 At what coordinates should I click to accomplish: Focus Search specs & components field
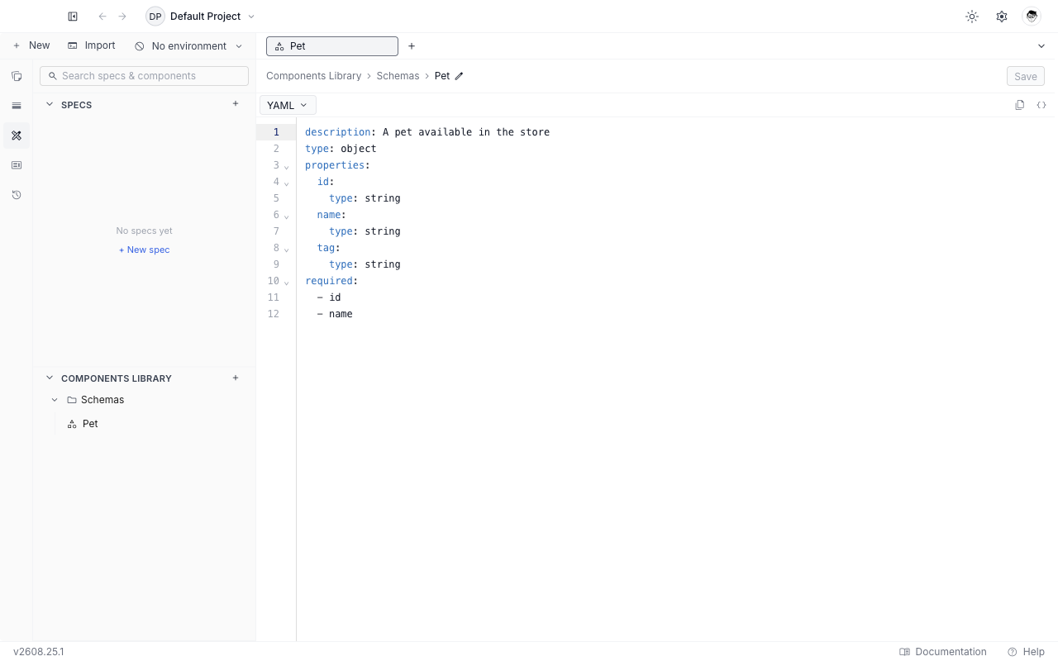(144, 76)
